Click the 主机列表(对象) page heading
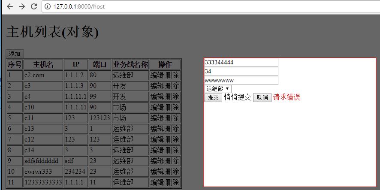380x190 pixels. click(53, 32)
